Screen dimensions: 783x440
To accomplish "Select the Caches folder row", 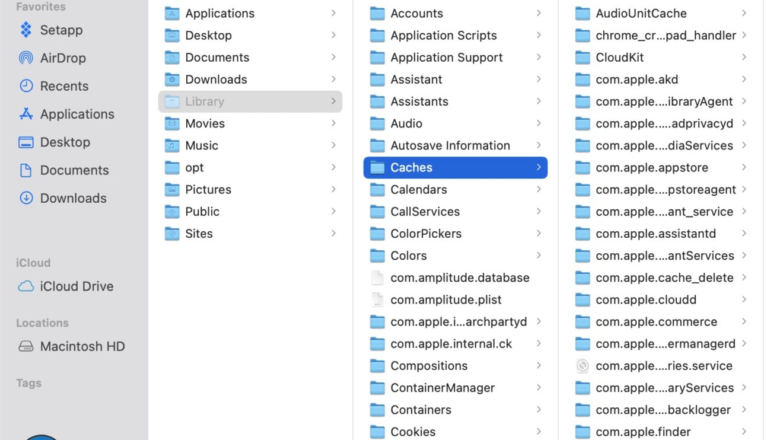I will click(x=455, y=168).
